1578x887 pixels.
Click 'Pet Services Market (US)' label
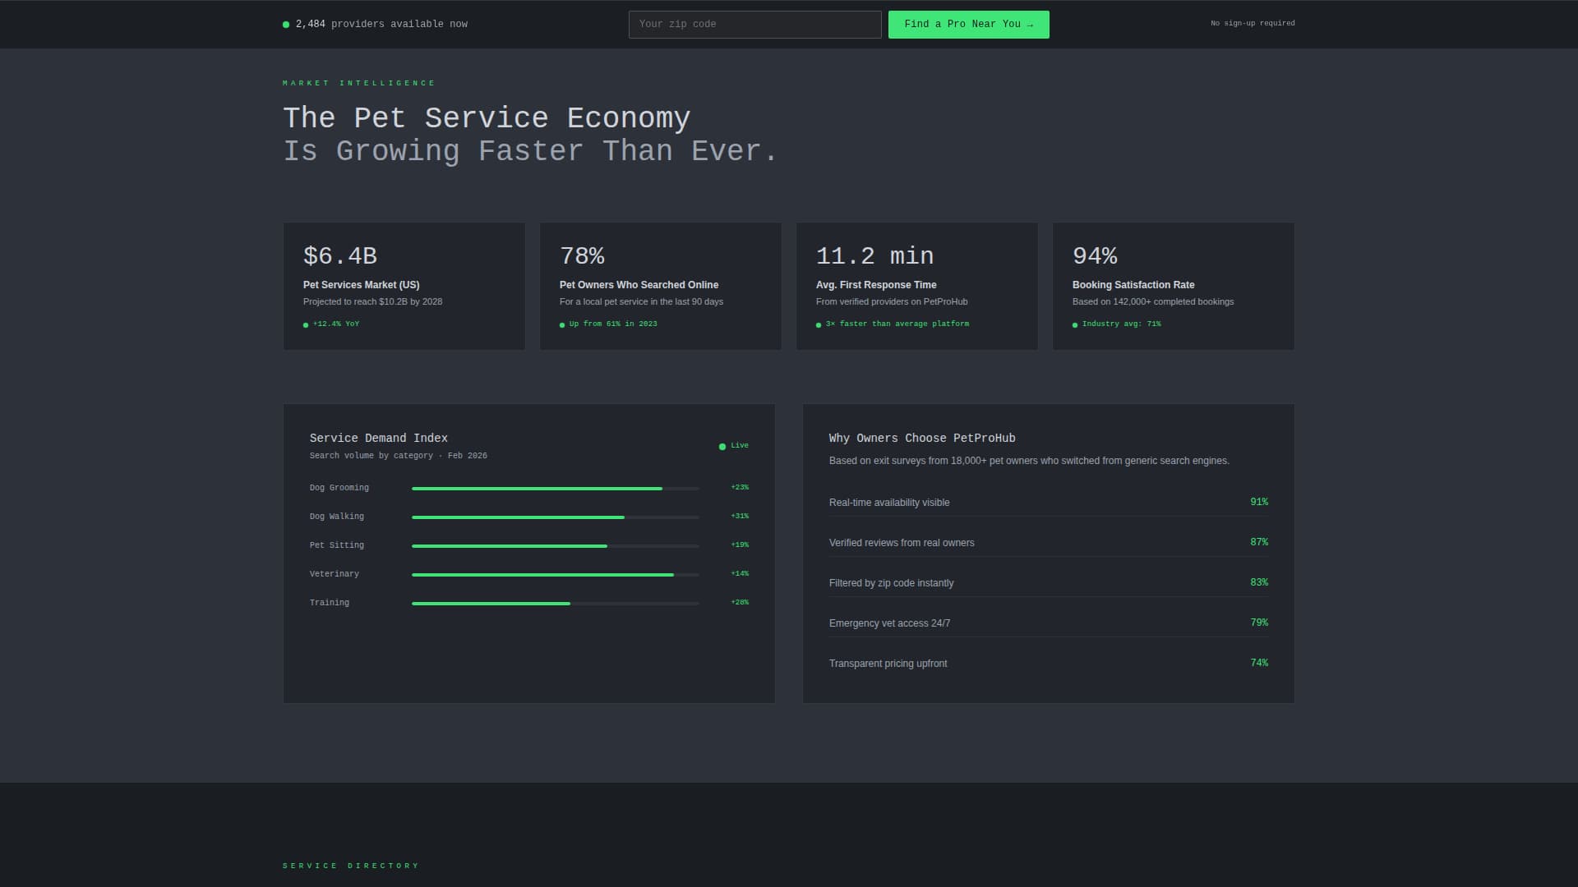point(361,285)
